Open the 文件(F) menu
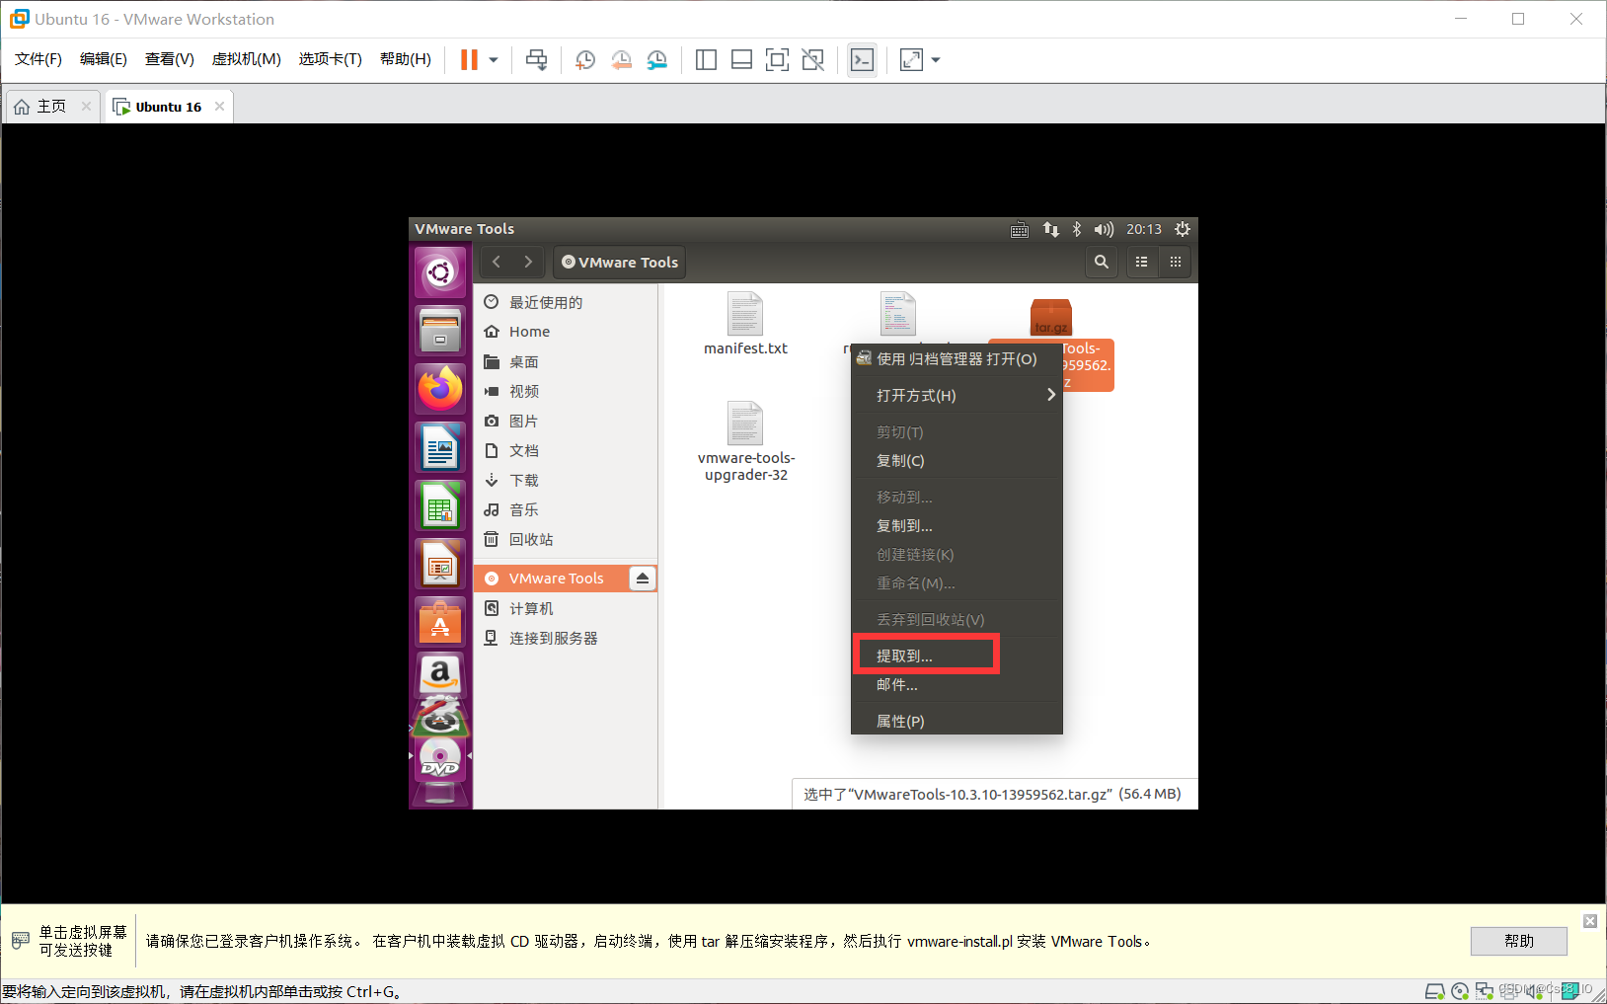 point(38,59)
